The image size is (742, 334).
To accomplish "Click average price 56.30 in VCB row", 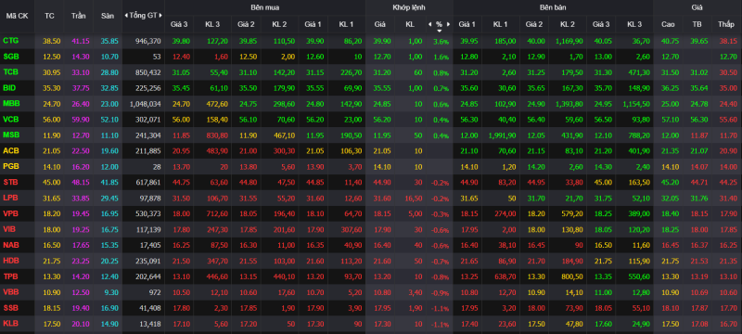I will (698, 119).
